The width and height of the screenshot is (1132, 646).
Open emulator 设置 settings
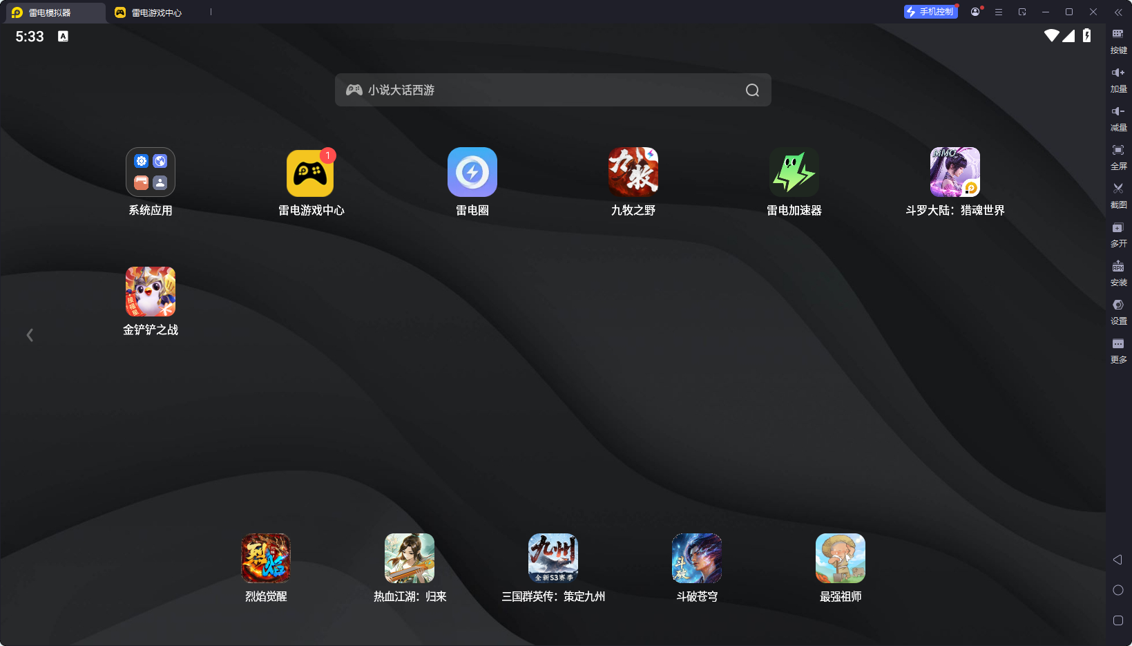[x=1118, y=312]
